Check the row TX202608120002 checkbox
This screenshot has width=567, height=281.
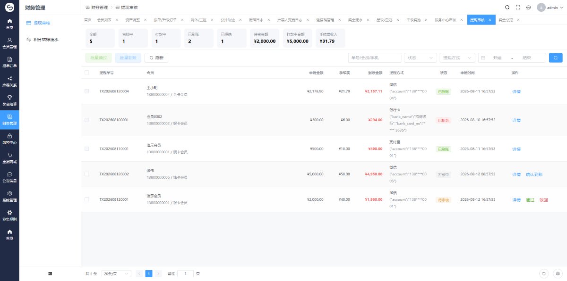(86, 174)
